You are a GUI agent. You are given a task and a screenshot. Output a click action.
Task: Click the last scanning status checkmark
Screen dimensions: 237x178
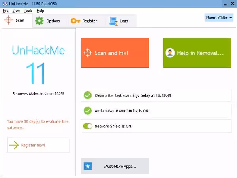coord(88,95)
